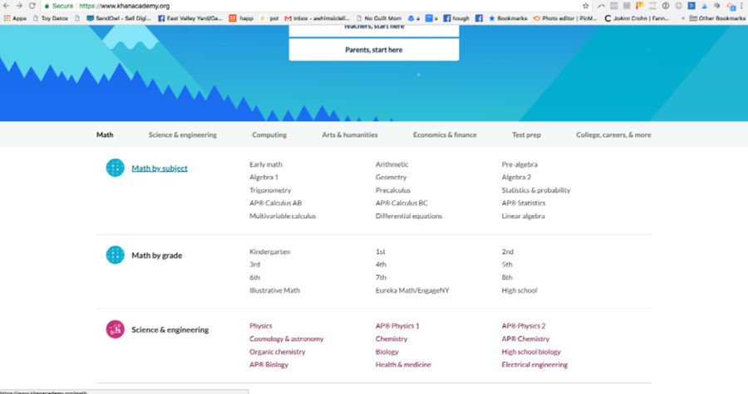This screenshot has height=394, width=748.
Task: Select the Arts & humanities tab
Action: pyautogui.click(x=350, y=134)
